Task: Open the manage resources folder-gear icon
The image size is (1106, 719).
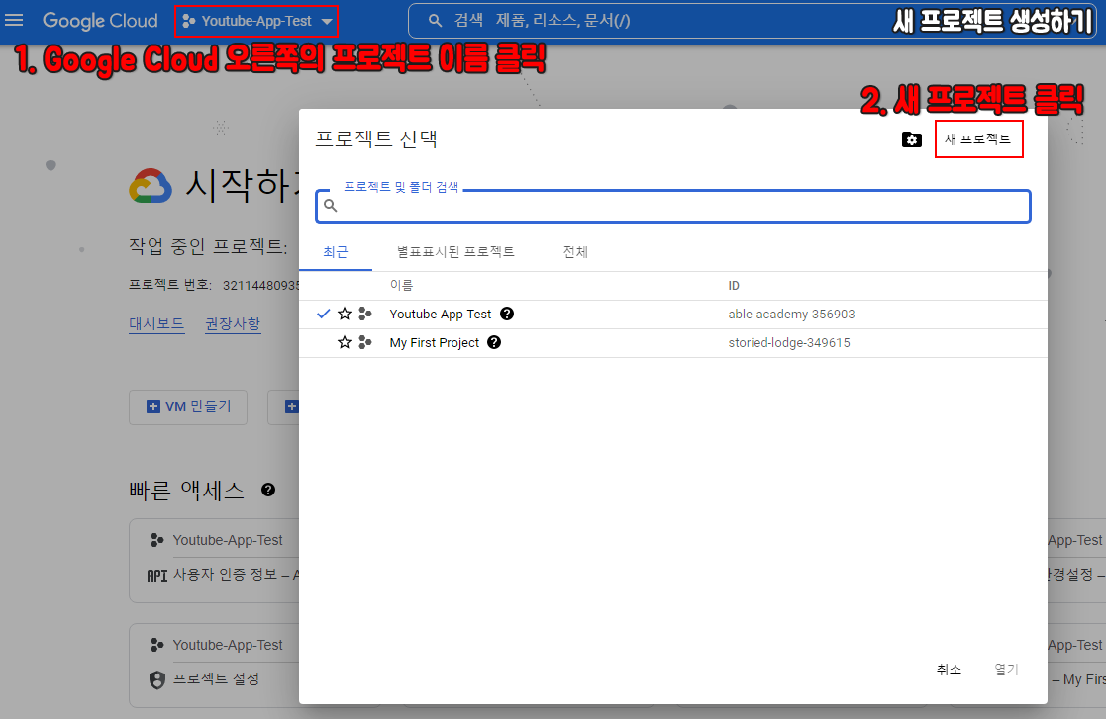Action: 911,139
